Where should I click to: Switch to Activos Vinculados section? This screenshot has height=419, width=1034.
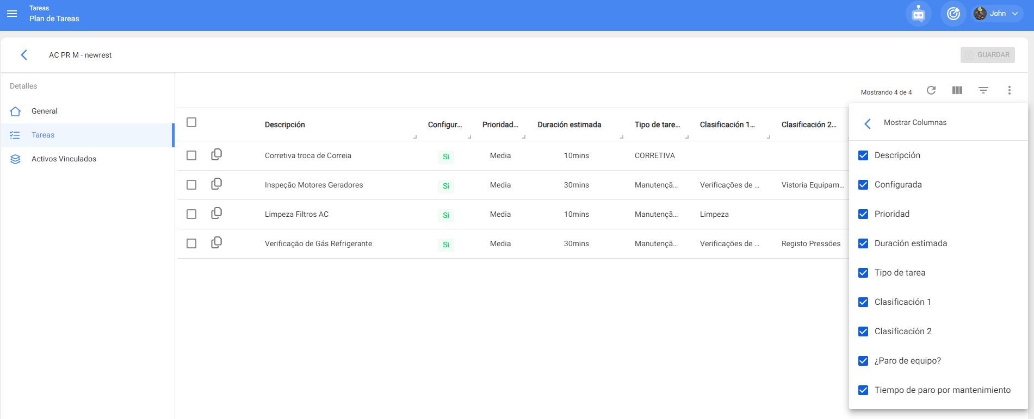coord(64,159)
